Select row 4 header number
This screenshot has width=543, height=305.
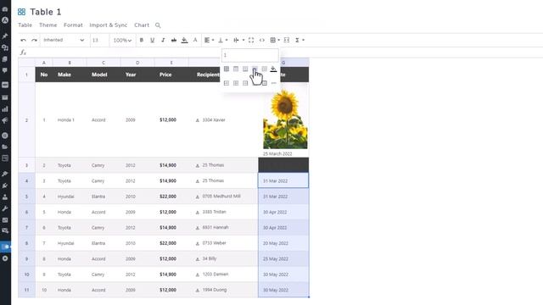(x=26, y=180)
